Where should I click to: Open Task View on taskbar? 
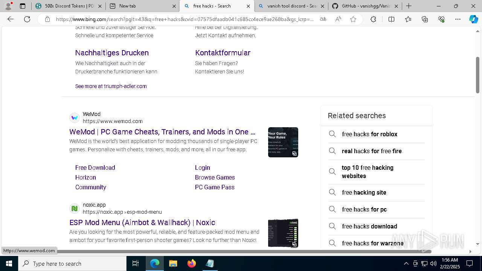[136, 263]
